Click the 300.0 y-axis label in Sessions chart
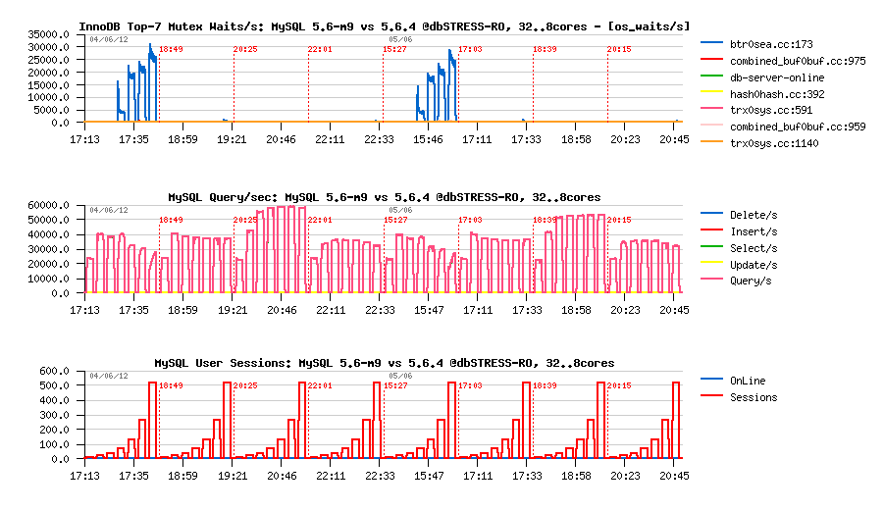Image resolution: width=884 pixels, height=511 pixels. click(54, 415)
